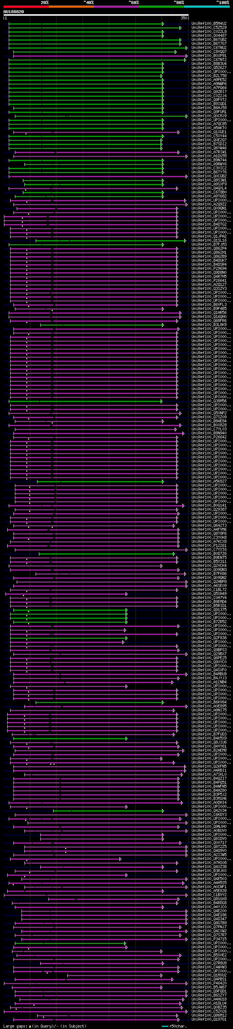Select the UniRef100_B2LT58 label
Image resolution: width=233 pixels, height=1029 pixels.
click(x=209, y=76)
